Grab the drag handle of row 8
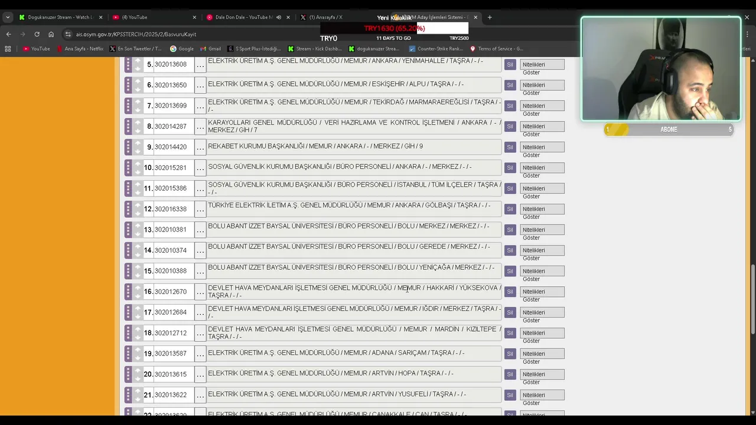Screen dimensions: 756x425 128,126
